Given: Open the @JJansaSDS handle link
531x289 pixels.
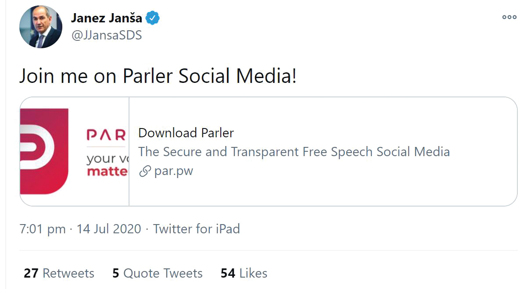Looking at the screenshot, I should (107, 35).
